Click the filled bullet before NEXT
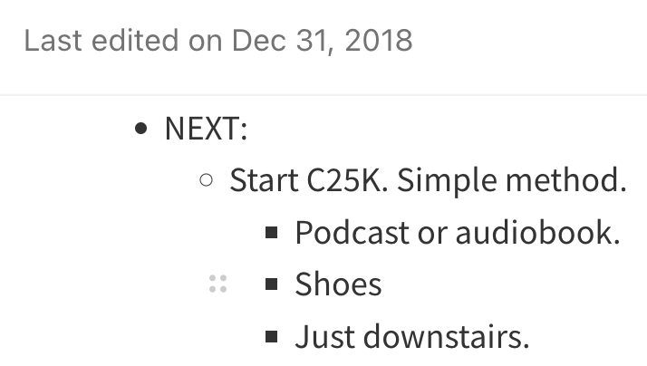The width and height of the screenshot is (647, 366). 140,129
